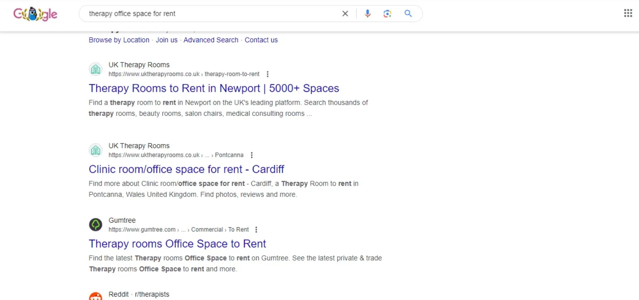
Task: Click UK Therapy Rooms site name above Newport result
Action: pos(139,65)
